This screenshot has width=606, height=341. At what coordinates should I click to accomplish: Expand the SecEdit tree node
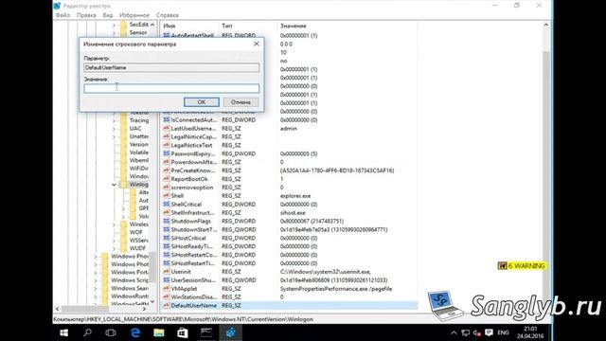[x=114, y=25]
